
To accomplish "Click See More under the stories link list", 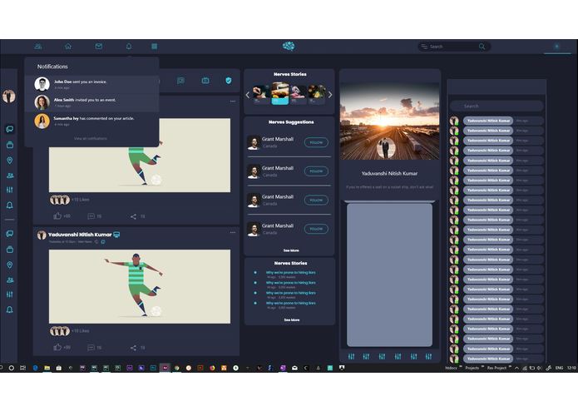I will [292, 320].
